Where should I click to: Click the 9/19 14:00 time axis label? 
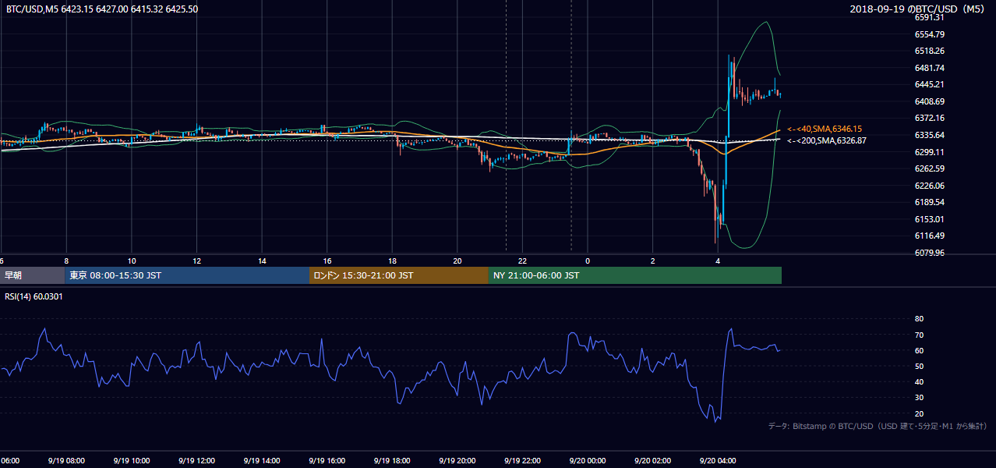[x=262, y=461]
